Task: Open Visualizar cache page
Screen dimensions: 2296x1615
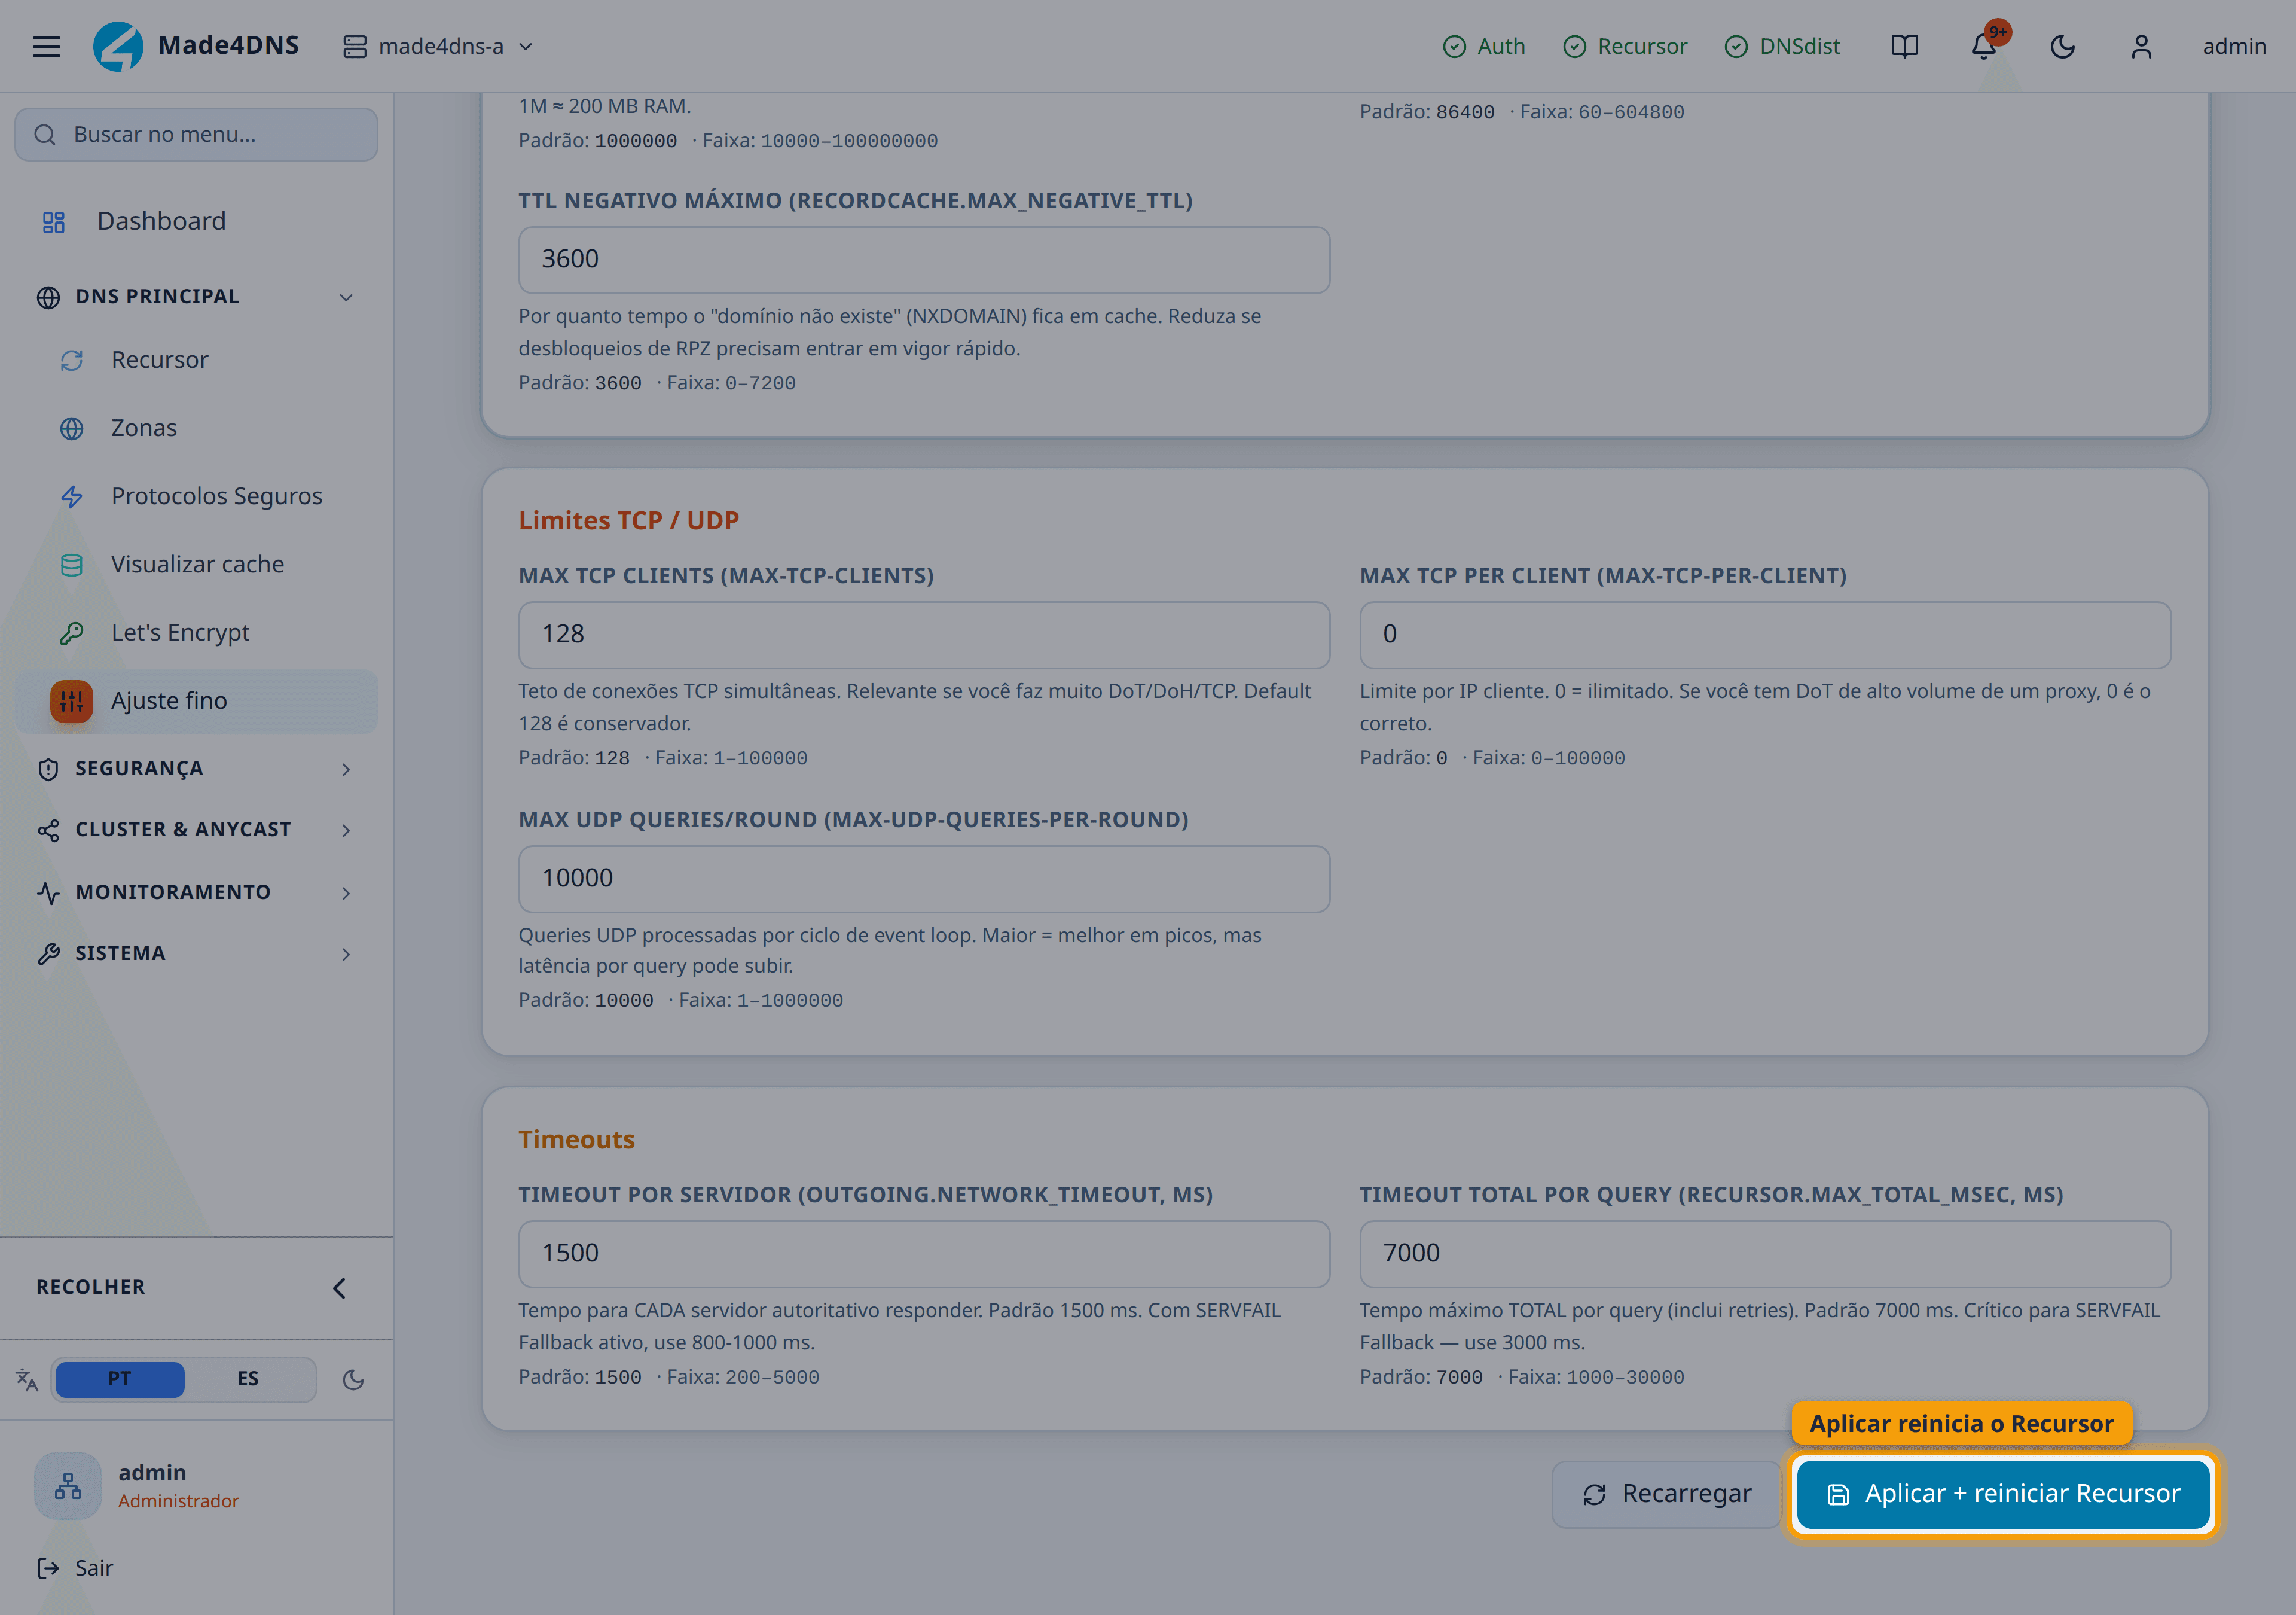Action: (196, 565)
